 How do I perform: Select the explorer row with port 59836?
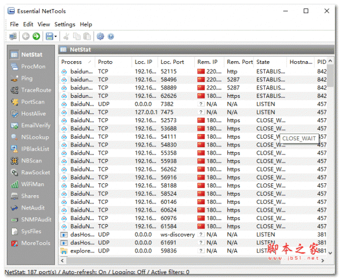(193, 251)
